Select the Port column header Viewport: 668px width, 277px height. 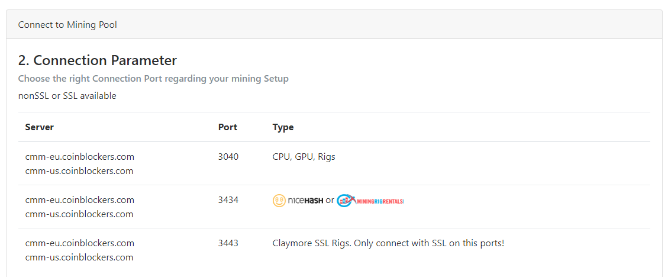[228, 127]
